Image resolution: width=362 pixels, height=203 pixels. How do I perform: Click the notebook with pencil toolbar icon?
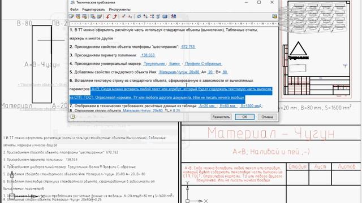(100, 16)
